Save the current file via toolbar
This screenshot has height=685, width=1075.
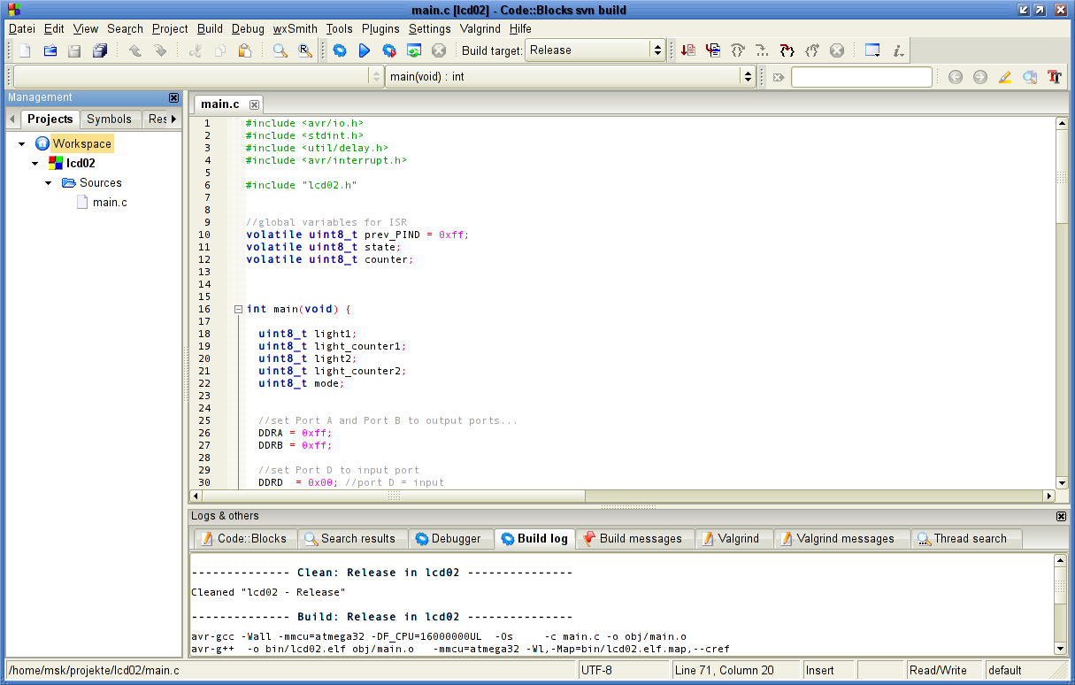click(75, 50)
